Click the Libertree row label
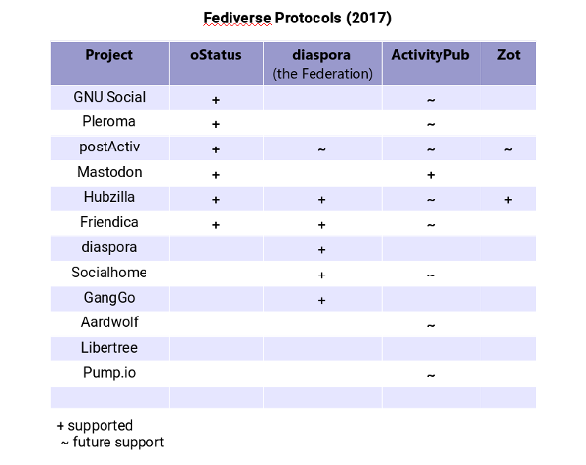 coord(109,347)
